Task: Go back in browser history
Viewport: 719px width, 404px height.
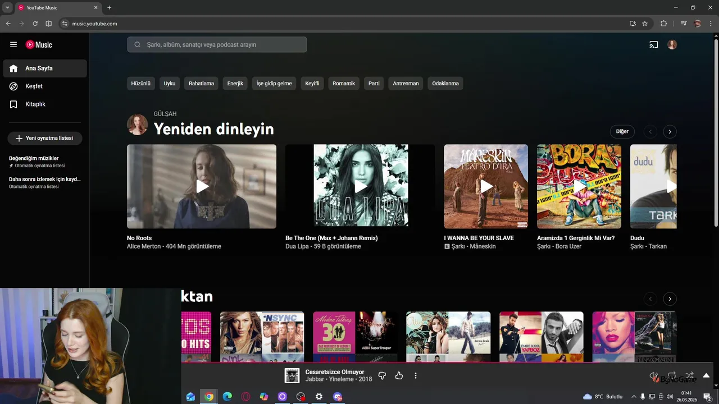Action: 8,24
